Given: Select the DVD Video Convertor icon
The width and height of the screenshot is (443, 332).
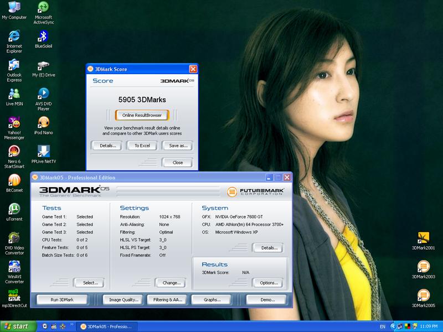Looking at the screenshot, I should 14,243.
